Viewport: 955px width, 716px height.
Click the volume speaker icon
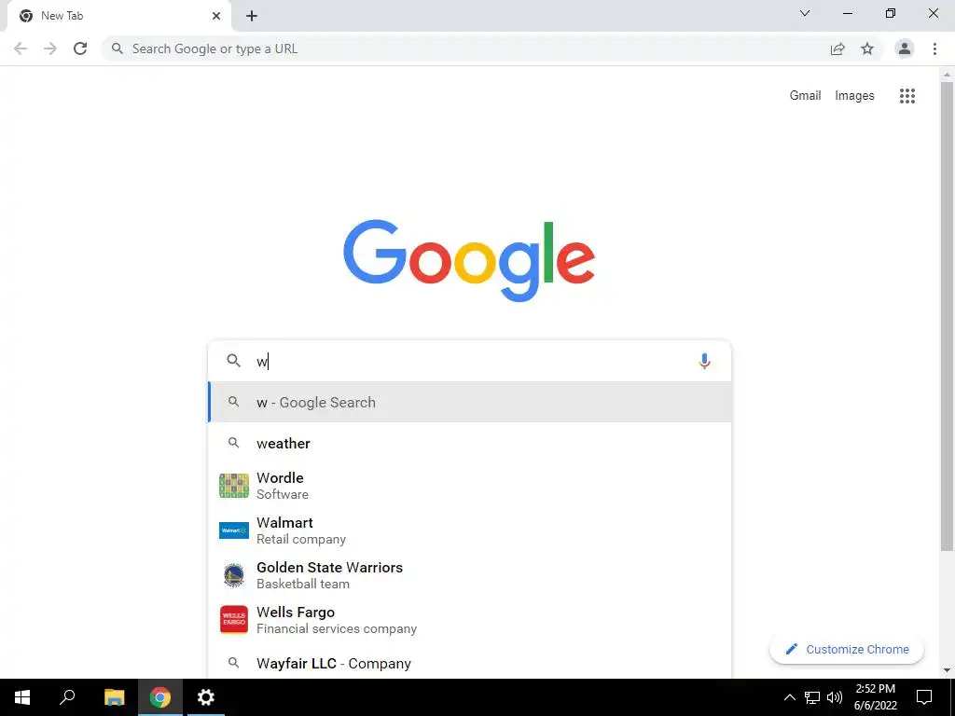click(x=835, y=697)
